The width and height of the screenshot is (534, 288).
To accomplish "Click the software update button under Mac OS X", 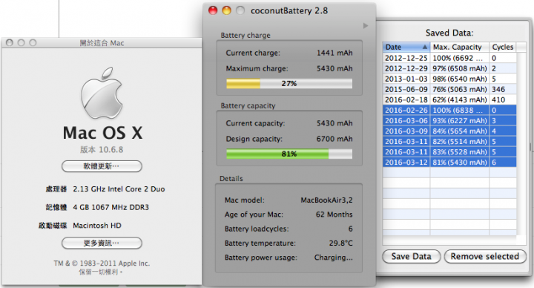I will 102,166.
